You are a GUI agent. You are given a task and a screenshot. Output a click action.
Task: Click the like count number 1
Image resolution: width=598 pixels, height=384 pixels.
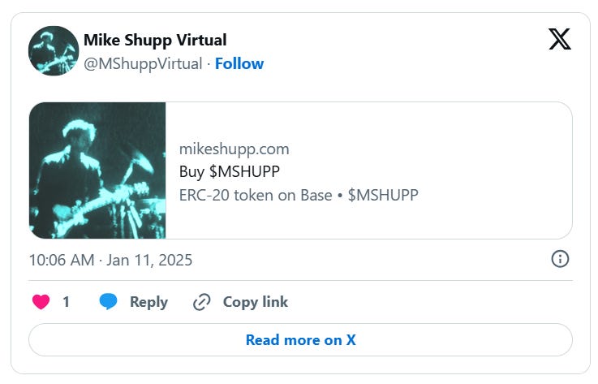tap(66, 302)
